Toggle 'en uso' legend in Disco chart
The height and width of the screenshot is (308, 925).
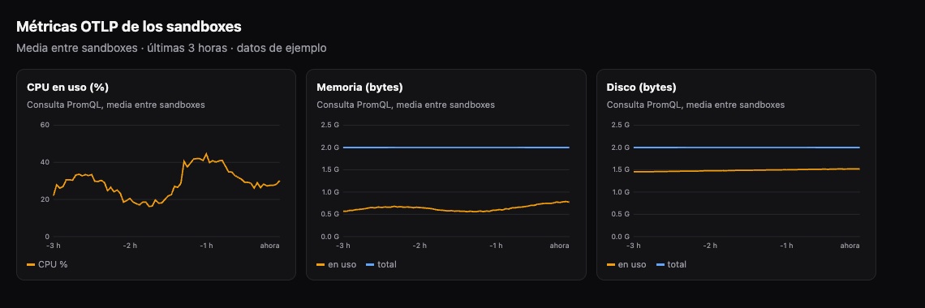click(626, 264)
